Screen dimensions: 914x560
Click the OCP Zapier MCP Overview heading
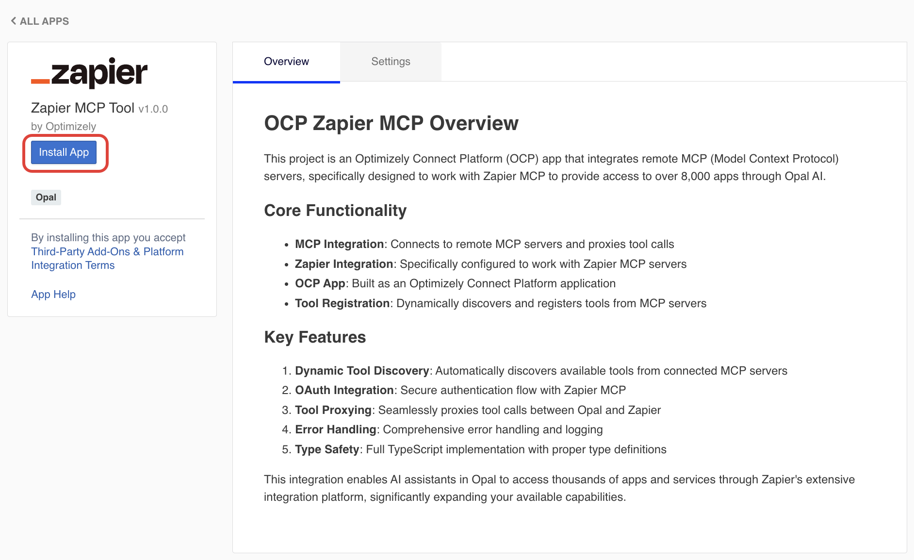tap(391, 123)
